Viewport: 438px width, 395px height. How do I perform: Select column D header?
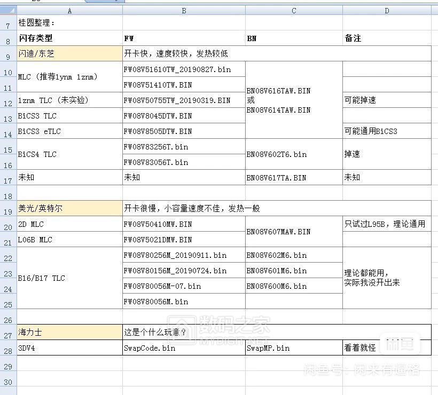(x=387, y=11)
